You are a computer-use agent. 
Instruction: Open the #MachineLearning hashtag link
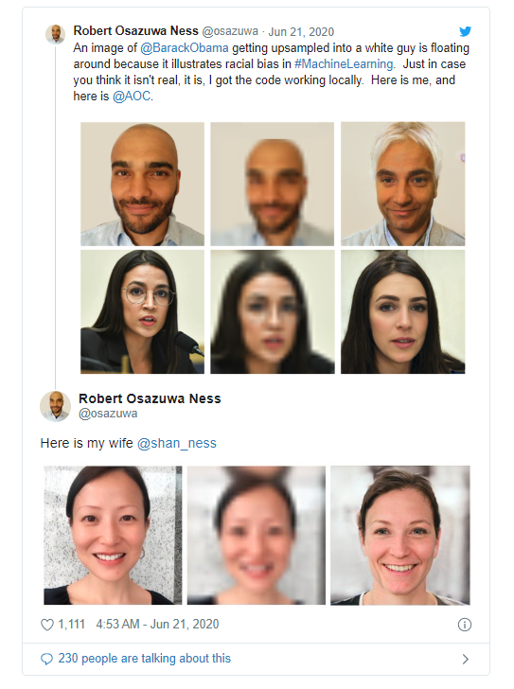click(x=344, y=64)
